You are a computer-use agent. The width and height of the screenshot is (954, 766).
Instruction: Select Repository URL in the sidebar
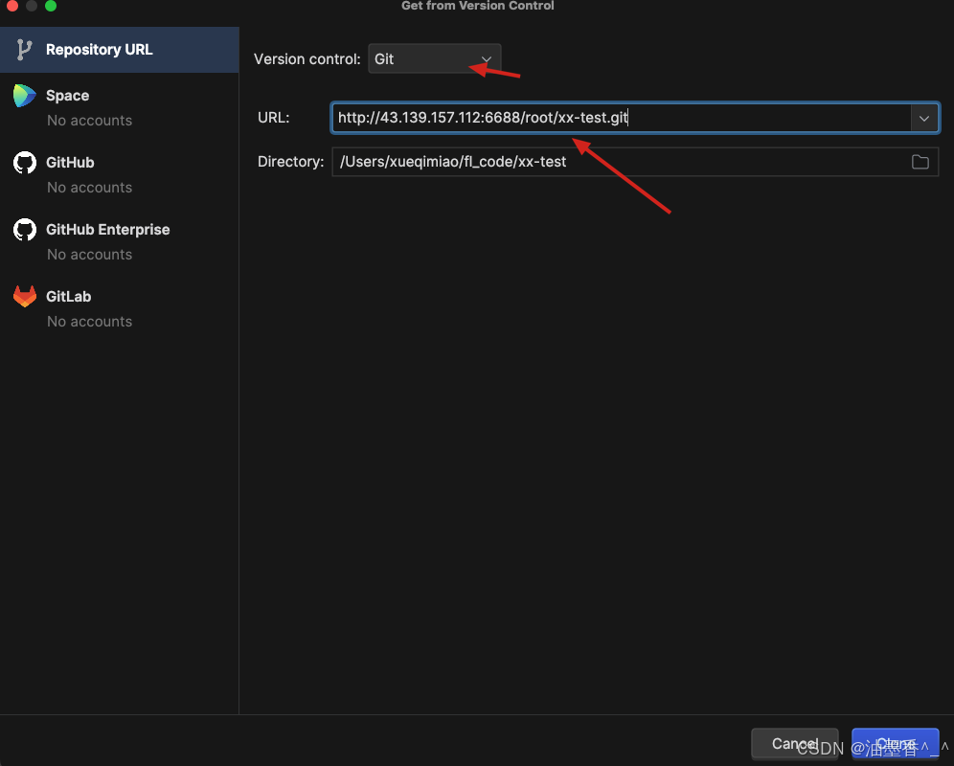tap(99, 49)
